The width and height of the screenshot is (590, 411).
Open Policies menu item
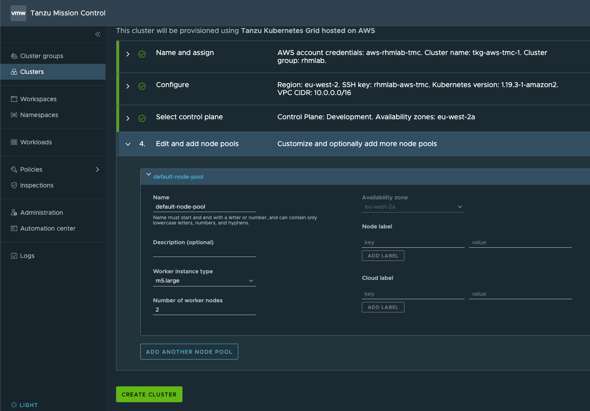[x=31, y=169]
